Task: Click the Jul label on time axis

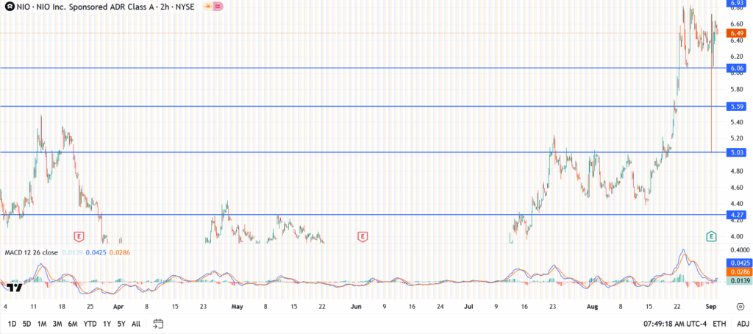Action: click(467, 305)
